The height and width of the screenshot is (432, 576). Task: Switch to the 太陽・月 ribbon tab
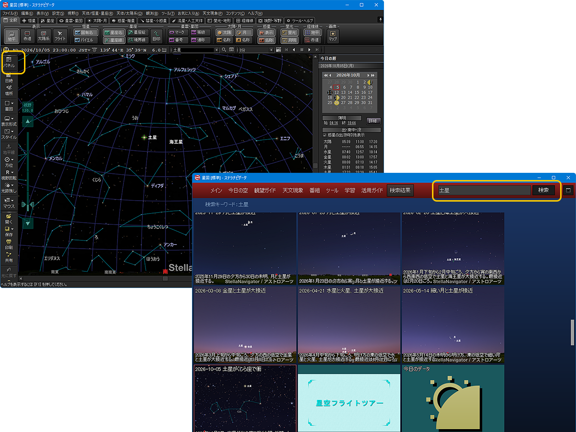click(96, 21)
